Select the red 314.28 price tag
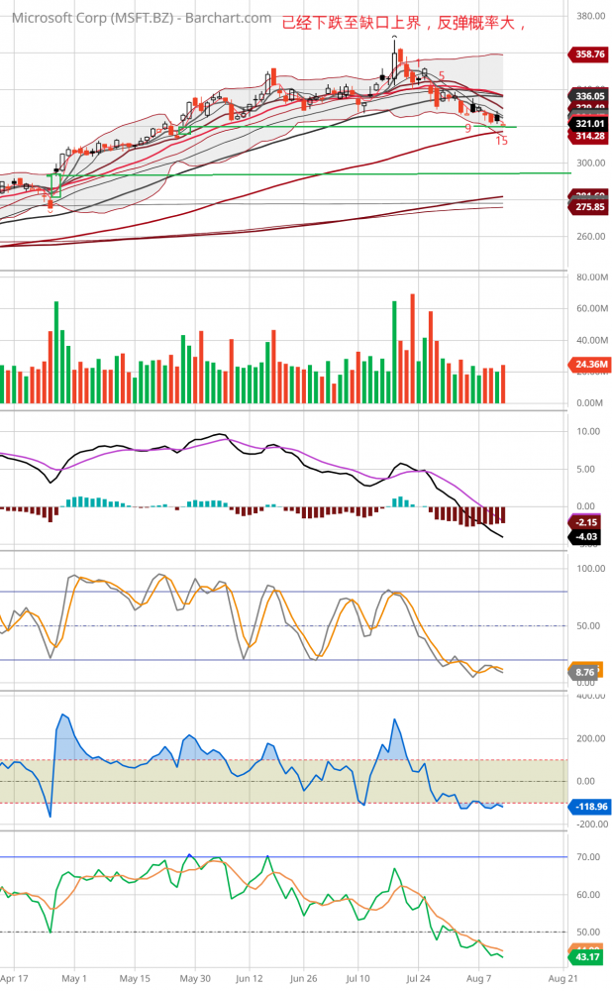 click(589, 136)
